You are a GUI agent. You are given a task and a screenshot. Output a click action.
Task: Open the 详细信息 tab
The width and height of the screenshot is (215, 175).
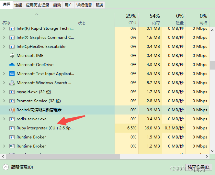click(84, 5)
